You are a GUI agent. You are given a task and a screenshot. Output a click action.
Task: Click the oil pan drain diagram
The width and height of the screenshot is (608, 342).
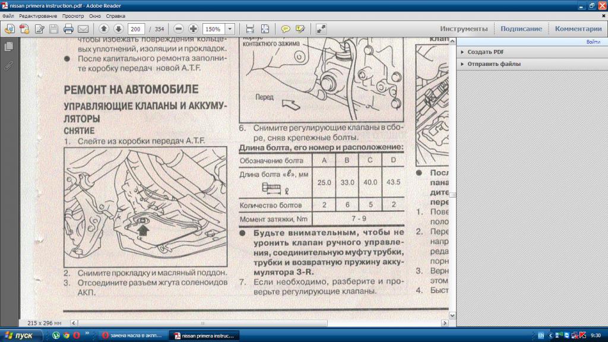pos(145,207)
